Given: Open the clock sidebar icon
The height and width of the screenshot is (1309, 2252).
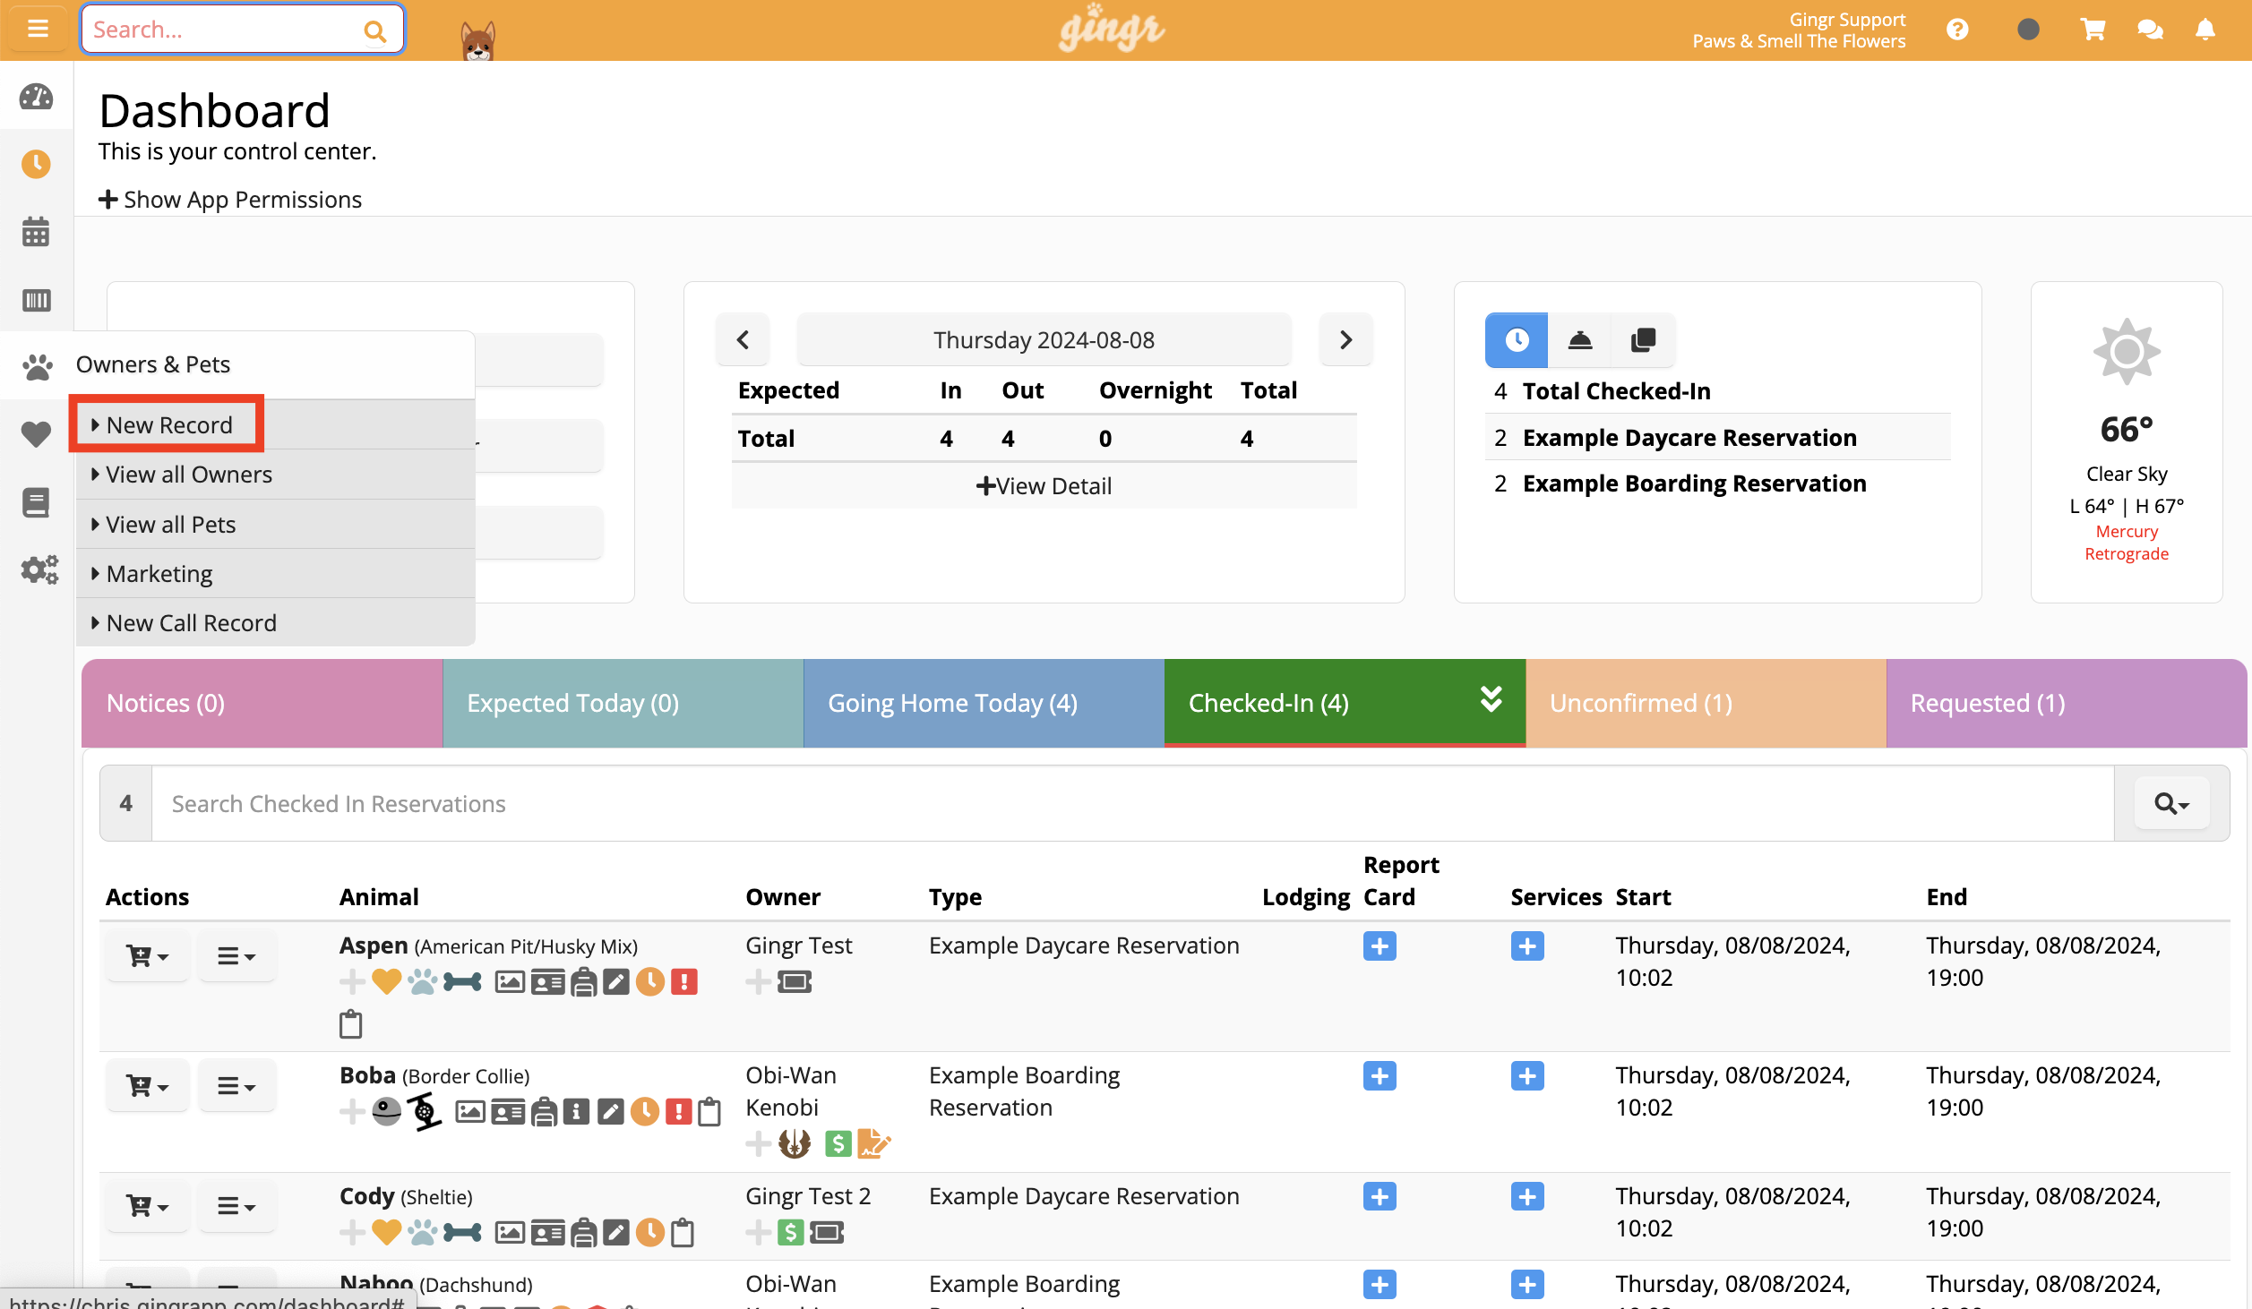Looking at the screenshot, I should pyautogui.click(x=36, y=164).
